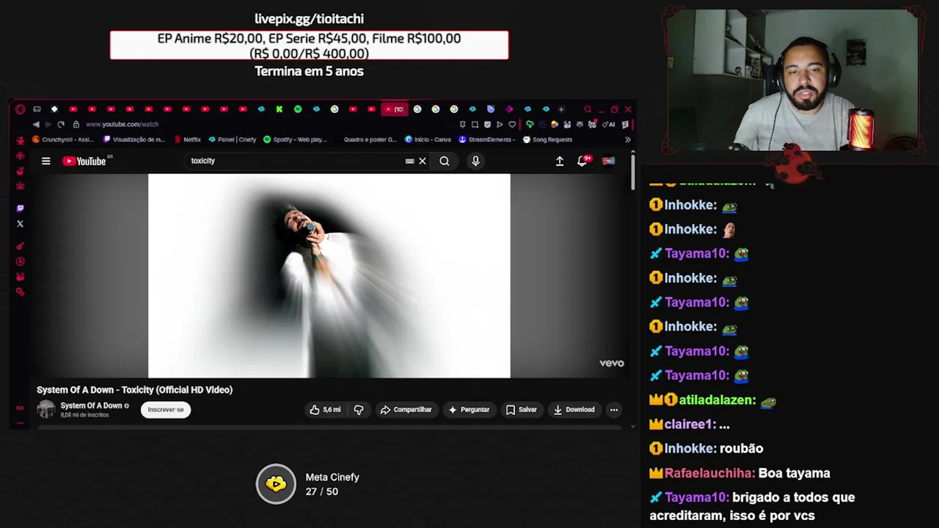939x528 pixels.
Task: Open the GX Control gamepad icon
Action: [37, 109]
